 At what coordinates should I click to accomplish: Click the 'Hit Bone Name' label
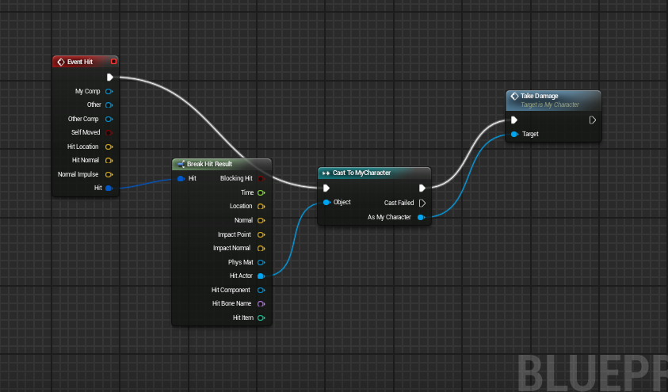coord(231,303)
